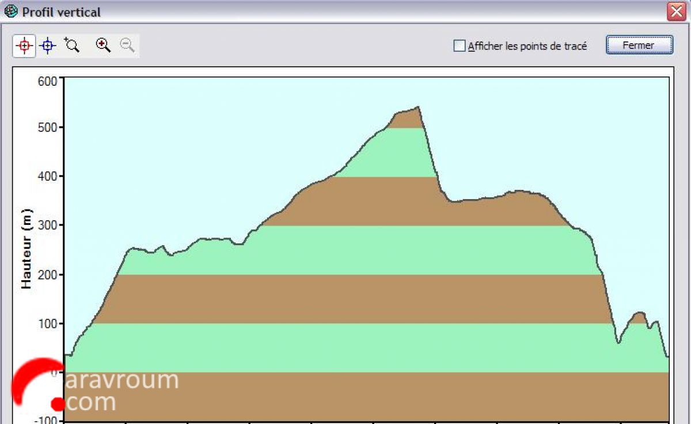The width and height of the screenshot is (691, 424).
Task: Click the globe icon in the title bar
Action: coord(11,12)
